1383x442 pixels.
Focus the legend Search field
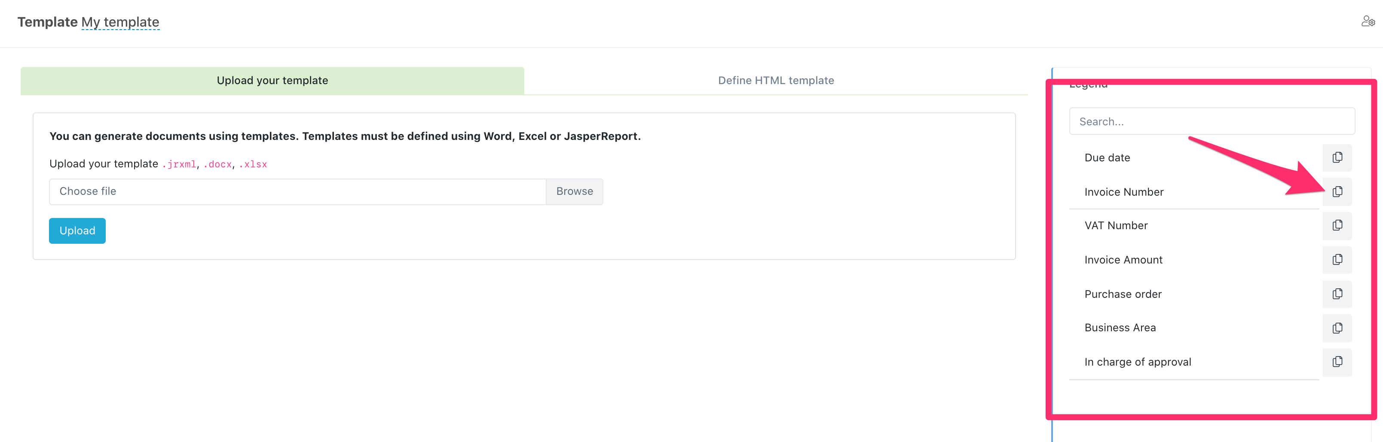[1211, 121]
